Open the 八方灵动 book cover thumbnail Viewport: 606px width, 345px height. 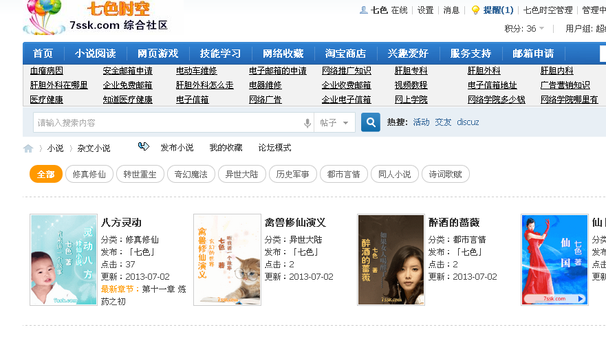(63, 260)
